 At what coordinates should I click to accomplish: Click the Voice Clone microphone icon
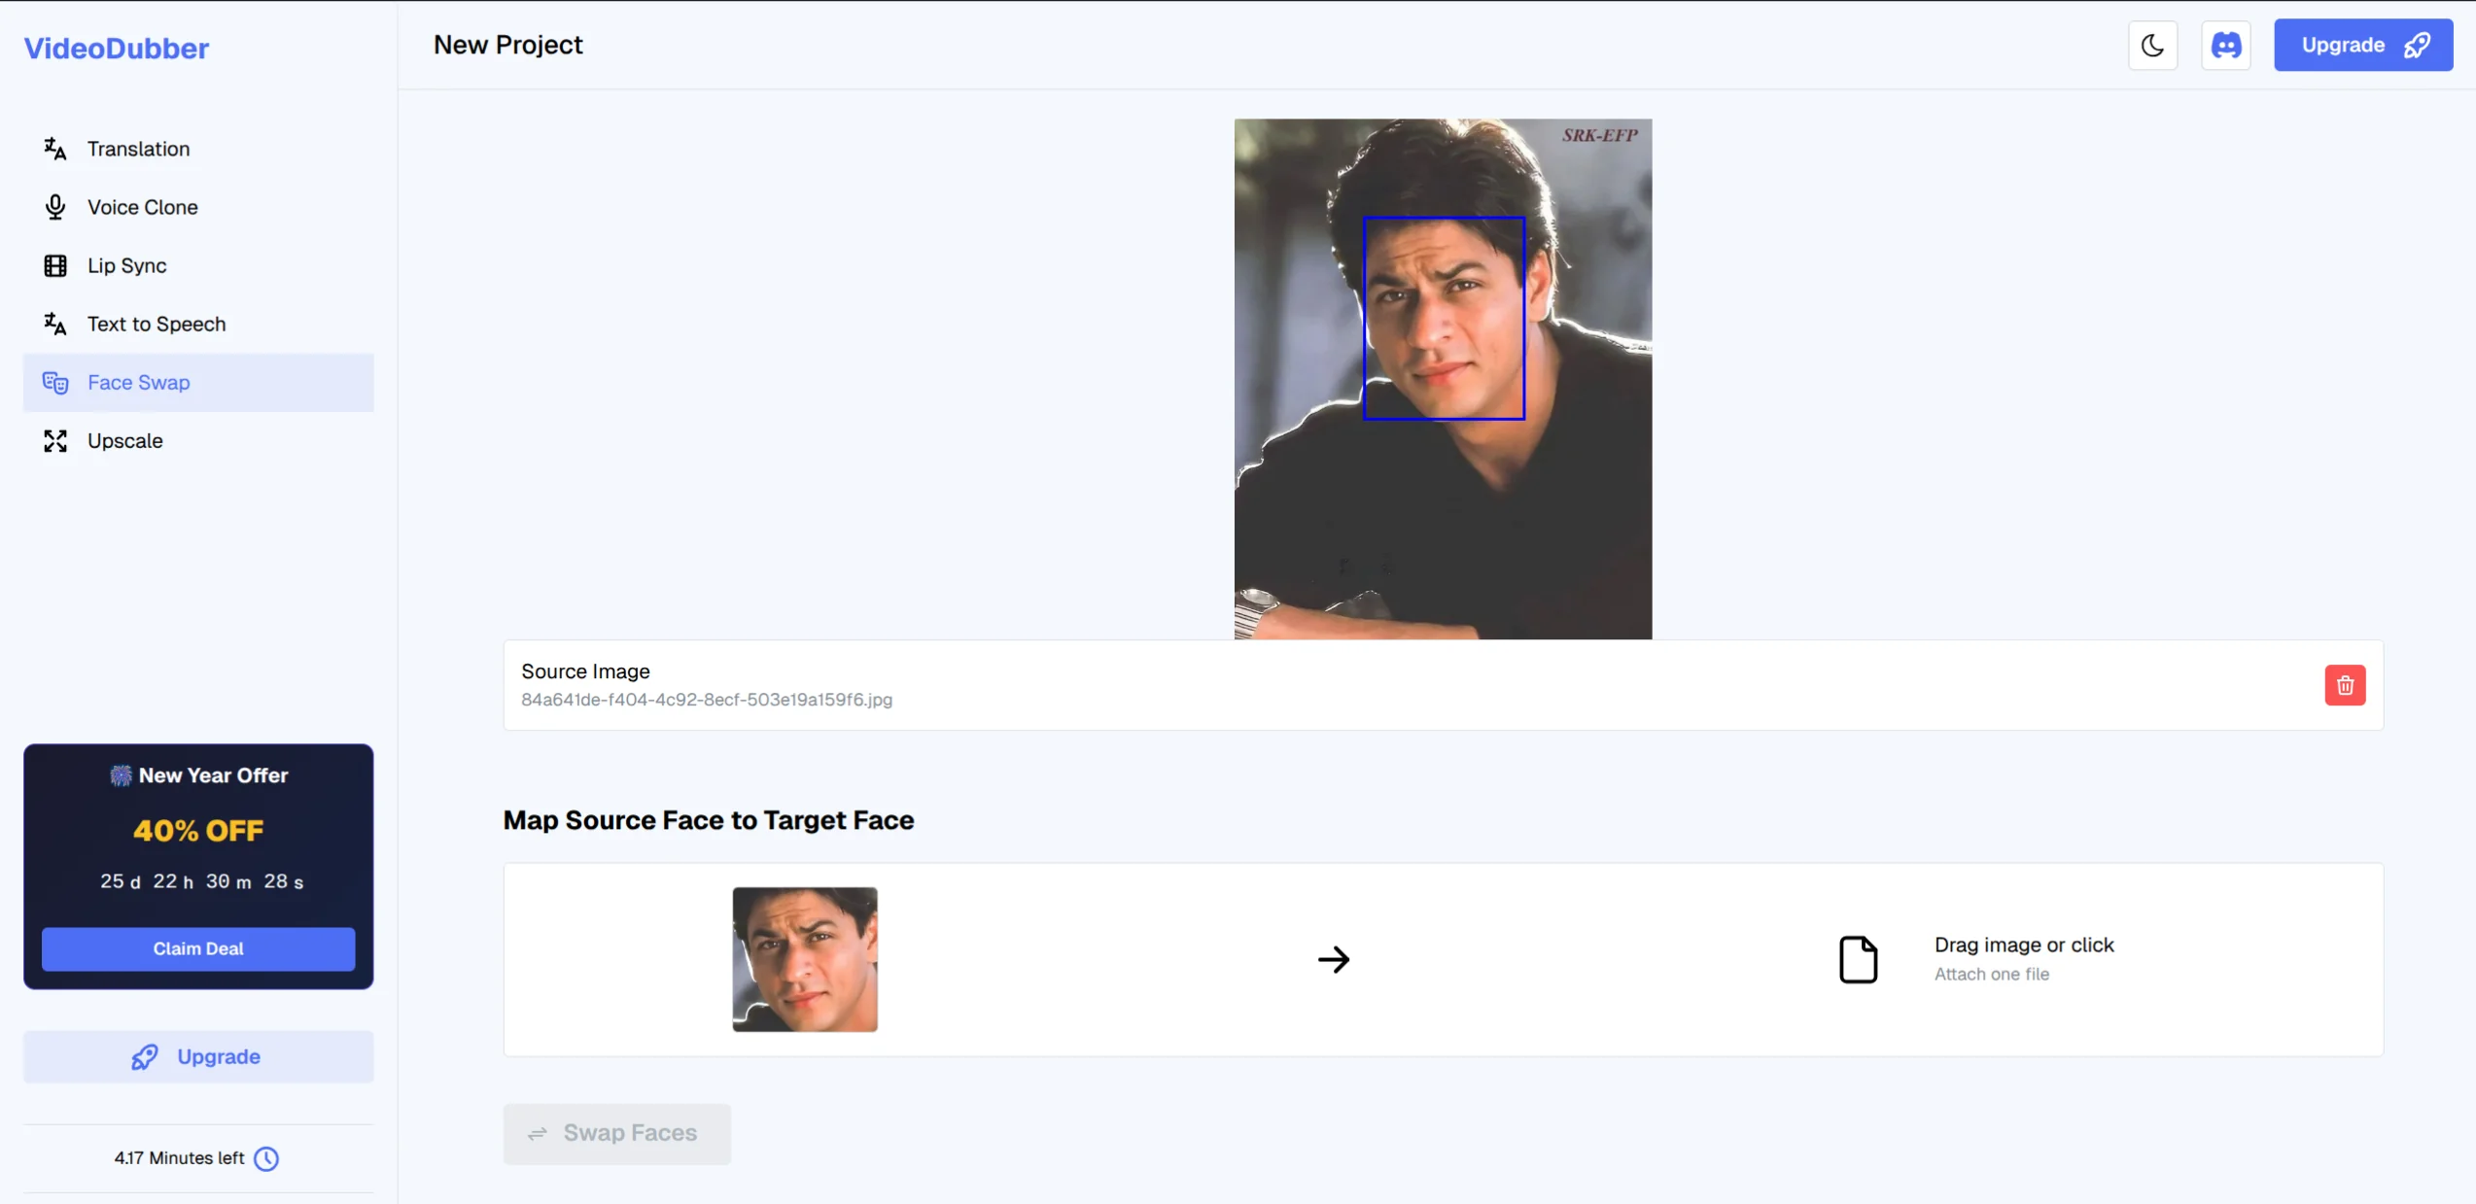55,207
